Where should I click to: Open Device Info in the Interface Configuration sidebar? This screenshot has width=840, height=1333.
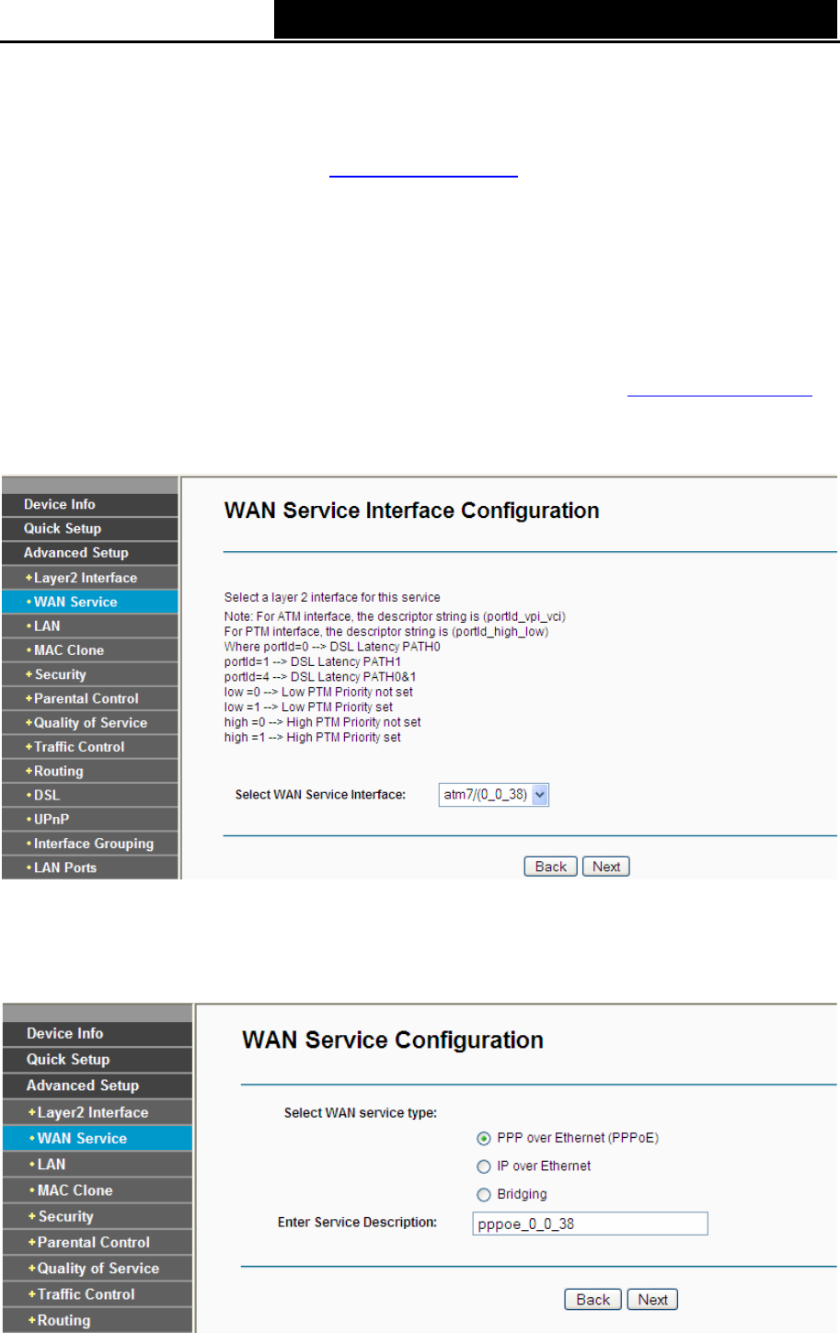89,504
